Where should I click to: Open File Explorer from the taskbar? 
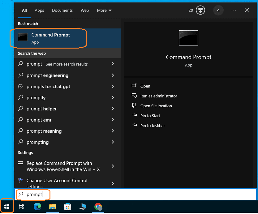coord(53,207)
